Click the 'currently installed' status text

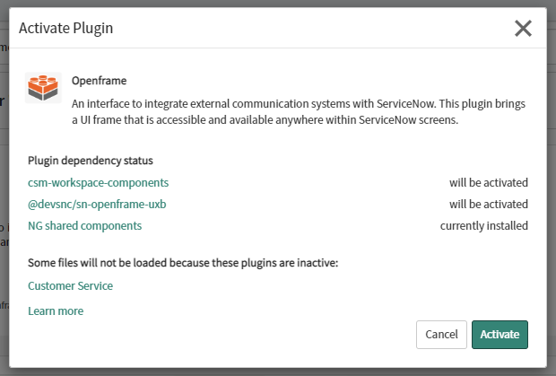pos(483,225)
